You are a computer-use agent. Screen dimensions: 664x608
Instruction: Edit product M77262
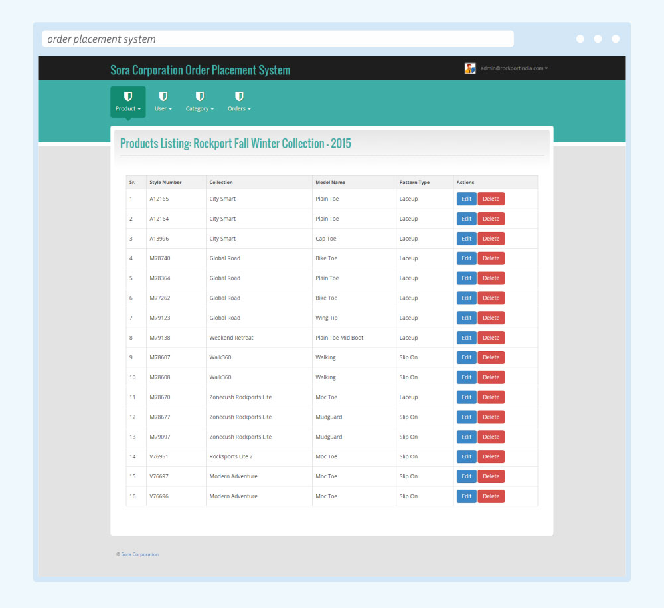click(x=466, y=298)
